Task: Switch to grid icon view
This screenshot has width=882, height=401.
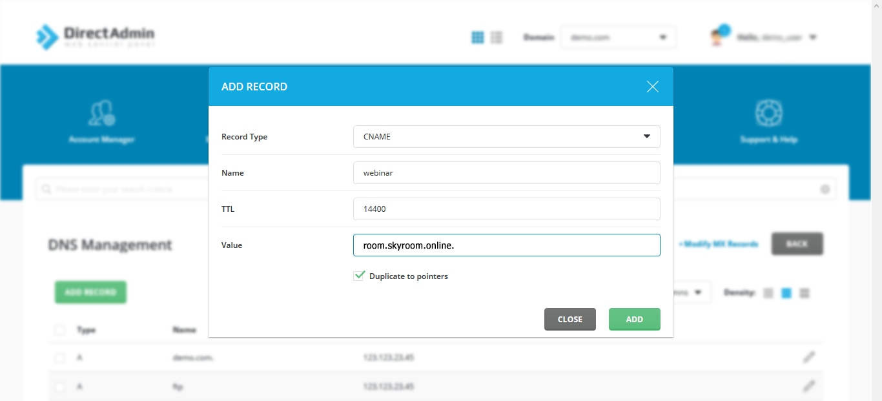Action: click(478, 37)
